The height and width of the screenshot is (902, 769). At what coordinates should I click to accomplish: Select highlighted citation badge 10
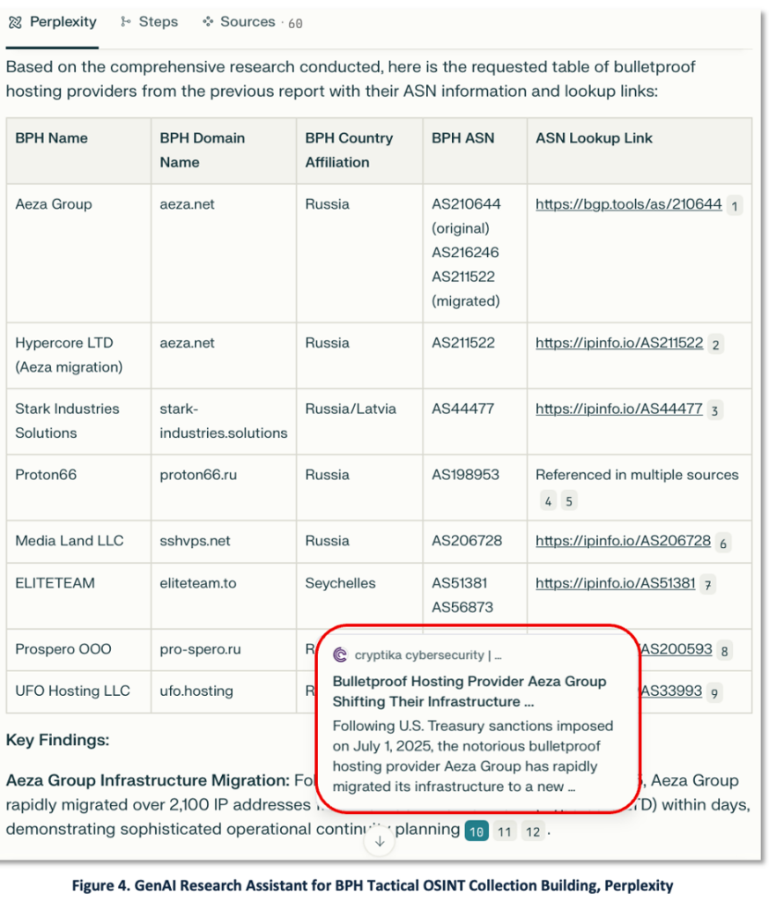point(476,831)
